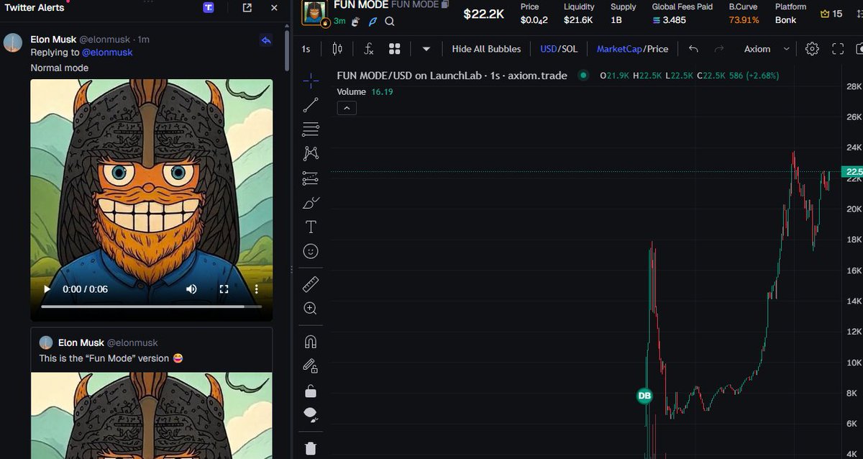This screenshot has height=459, width=863.
Task: Click the reply arrow on Elon Musk's tweet
Action: [x=266, y=40]
